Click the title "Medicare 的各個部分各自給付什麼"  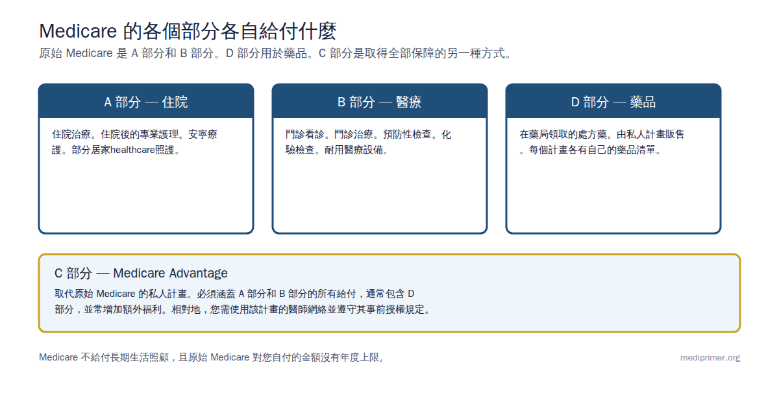click(x=188, y=31)
